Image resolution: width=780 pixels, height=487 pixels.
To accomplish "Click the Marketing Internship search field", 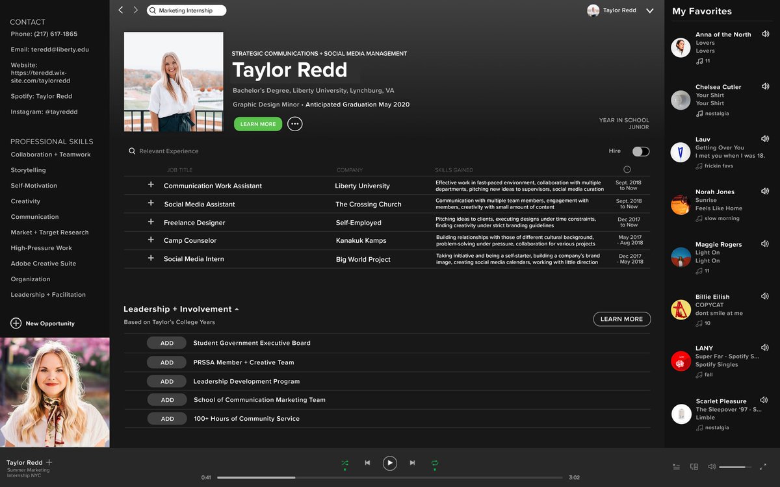I will (187, 10).
